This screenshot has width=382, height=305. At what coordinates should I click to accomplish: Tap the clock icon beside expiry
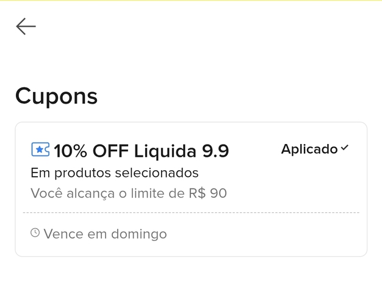pos(35,233)
